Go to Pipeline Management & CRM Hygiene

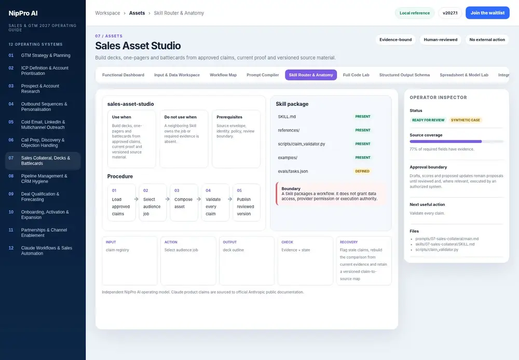point(43,178)
